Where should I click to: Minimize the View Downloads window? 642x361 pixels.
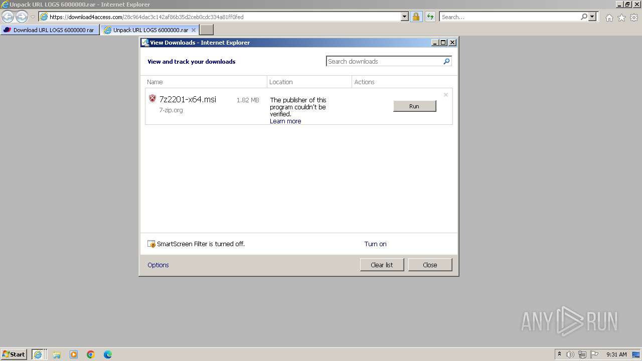click(x=435, y=43)
